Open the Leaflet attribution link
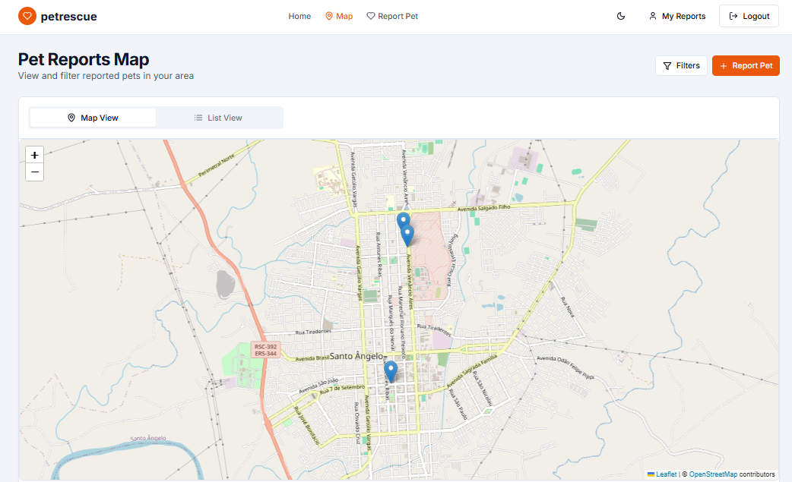This screenshot has height=482, width=792. (x=666, y=474)
